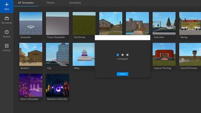Screen dimensions: 201x113
Task: Pick the Racing template thumbnail
Action: click(190, 24)
